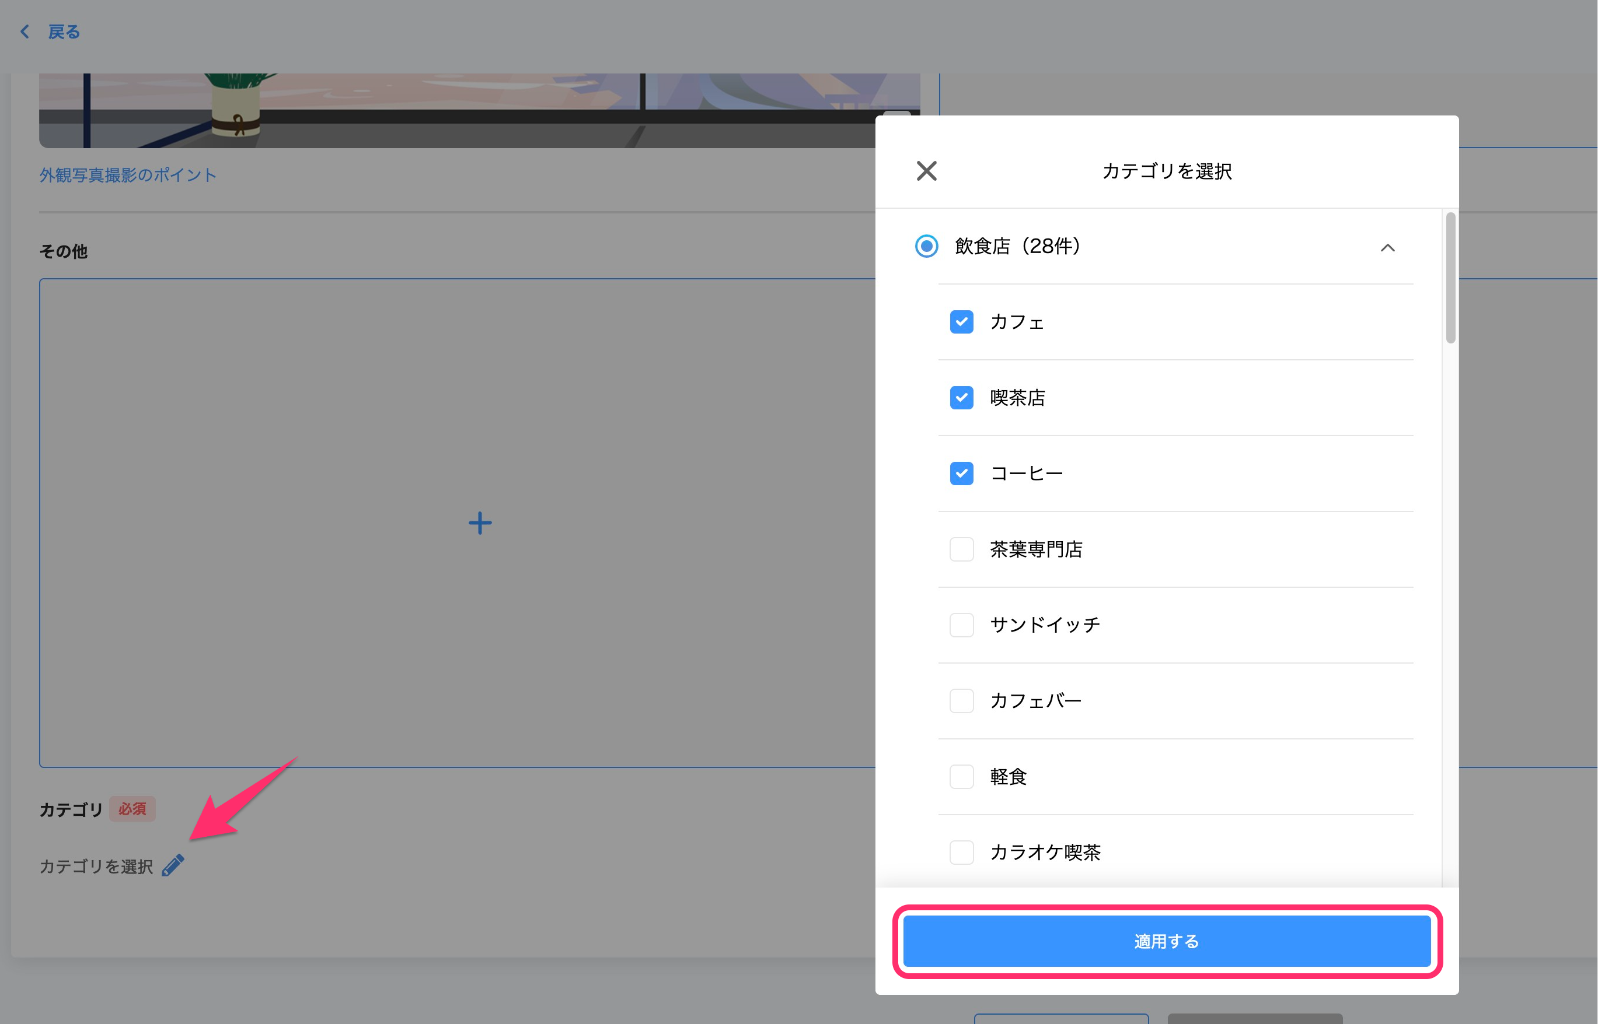Enable the サンドイッチ category

(x=961, y=625)
